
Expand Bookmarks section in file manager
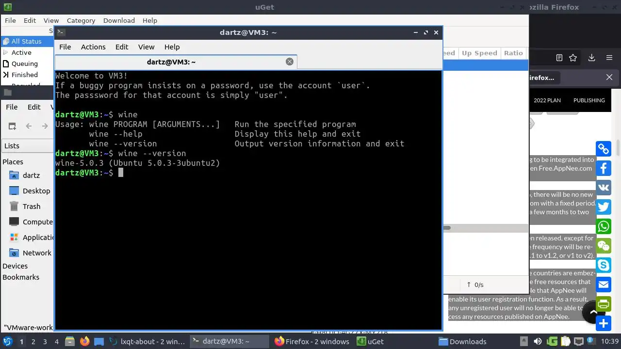click(21, 277)
